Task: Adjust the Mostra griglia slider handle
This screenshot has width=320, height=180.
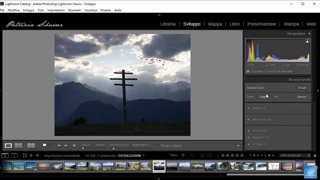Action: pyautogui.click(x=113, y=148)
